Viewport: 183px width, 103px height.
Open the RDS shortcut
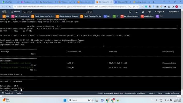[x=107, y=16]
